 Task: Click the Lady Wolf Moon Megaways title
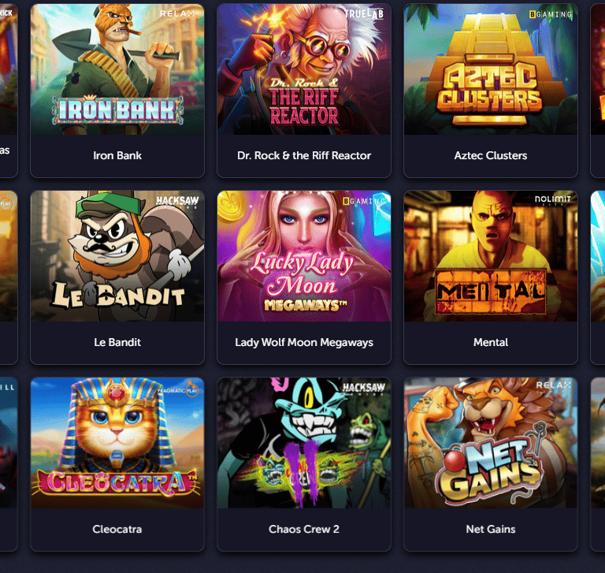pyautogui.click(x=304, y=343)
